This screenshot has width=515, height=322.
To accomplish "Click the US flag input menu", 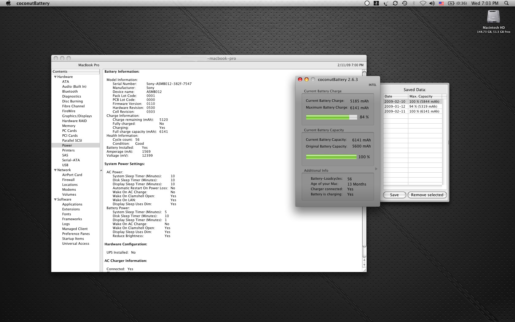I will click(441, 3).
